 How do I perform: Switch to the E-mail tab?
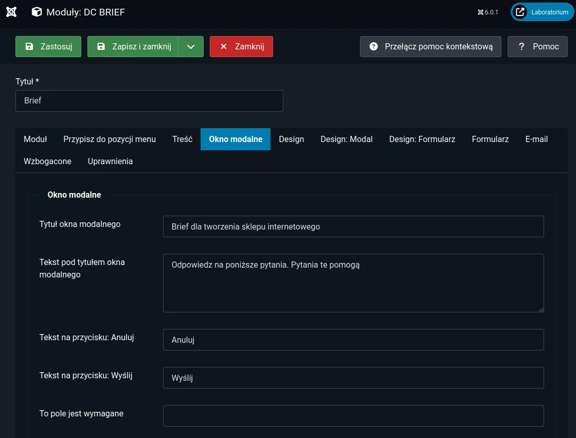click(x=536, y=139)
